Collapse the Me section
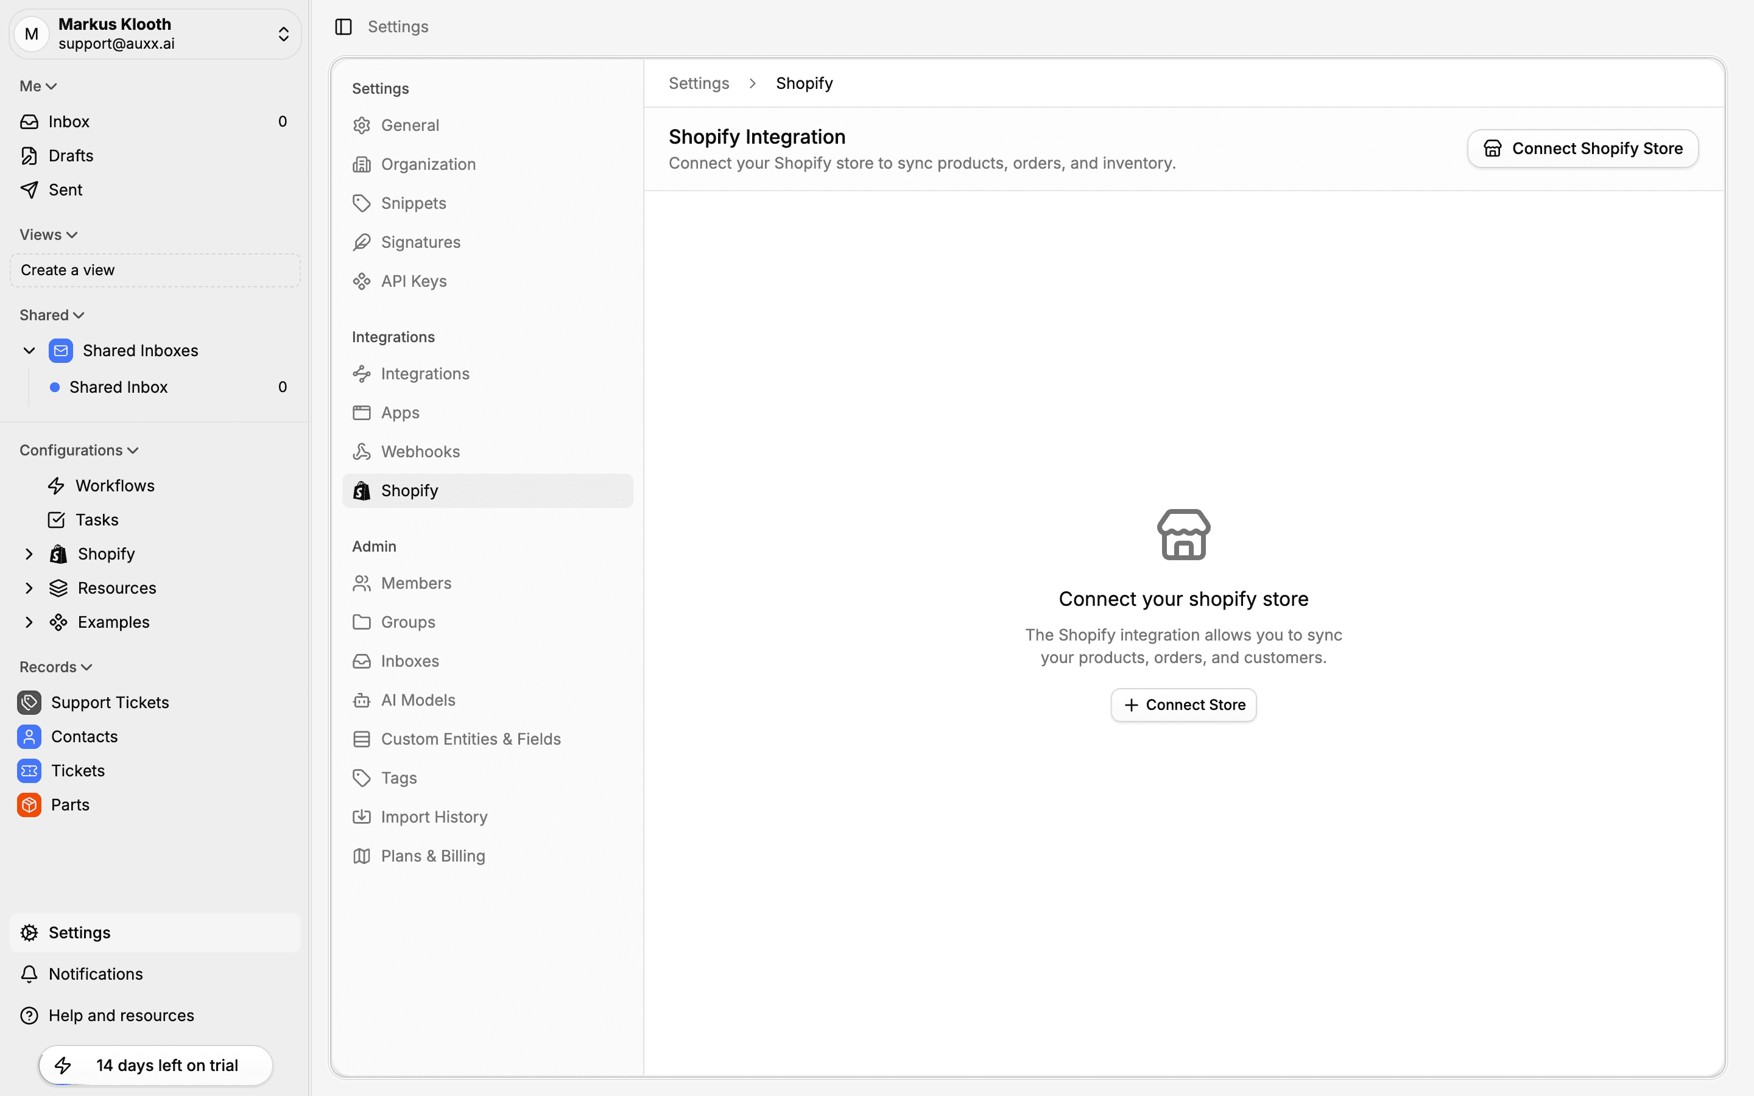Screen dimensions: 1754x1096 pyautogui.click(x=38, y=86)
